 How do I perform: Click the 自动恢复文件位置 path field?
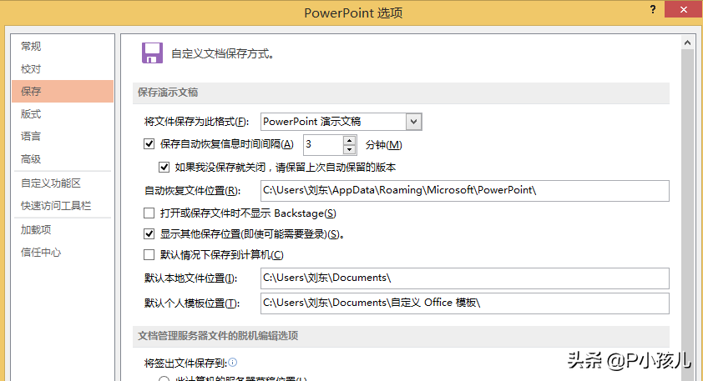click(x=465, y=191)
